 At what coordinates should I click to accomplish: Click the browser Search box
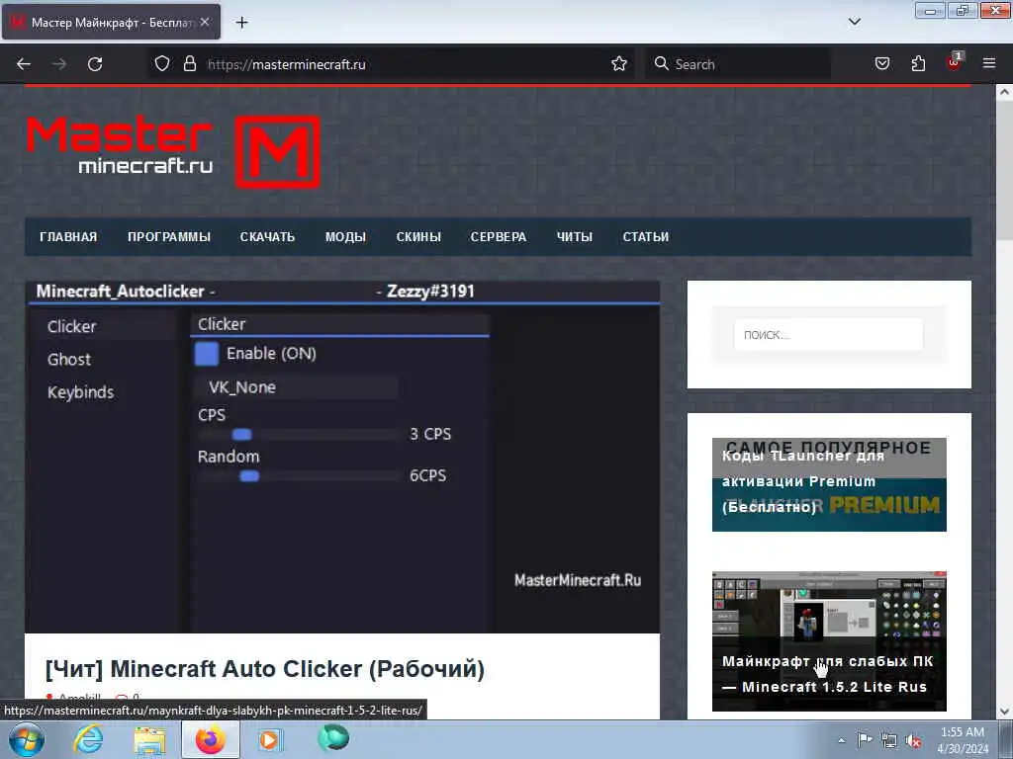[736, 64]
